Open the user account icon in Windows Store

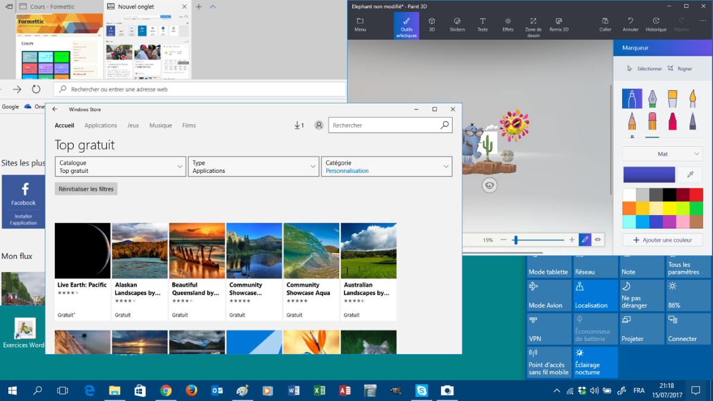pyautogui.click(x=319, y=125)
